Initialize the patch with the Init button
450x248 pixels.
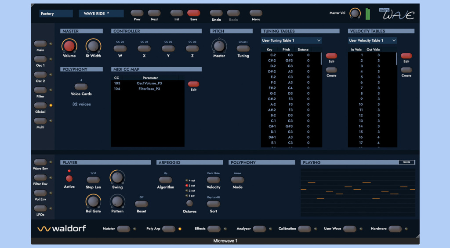(177, 13)
